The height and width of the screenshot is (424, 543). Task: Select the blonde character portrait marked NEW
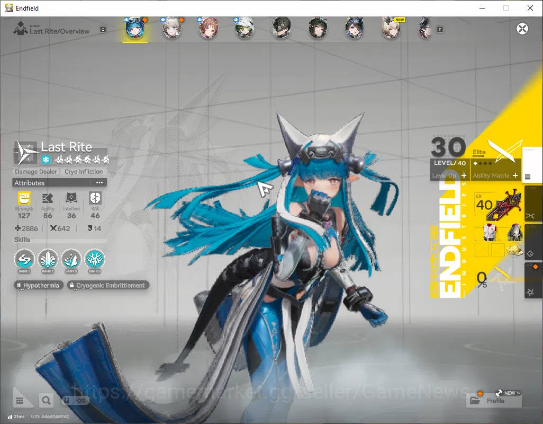391,29
